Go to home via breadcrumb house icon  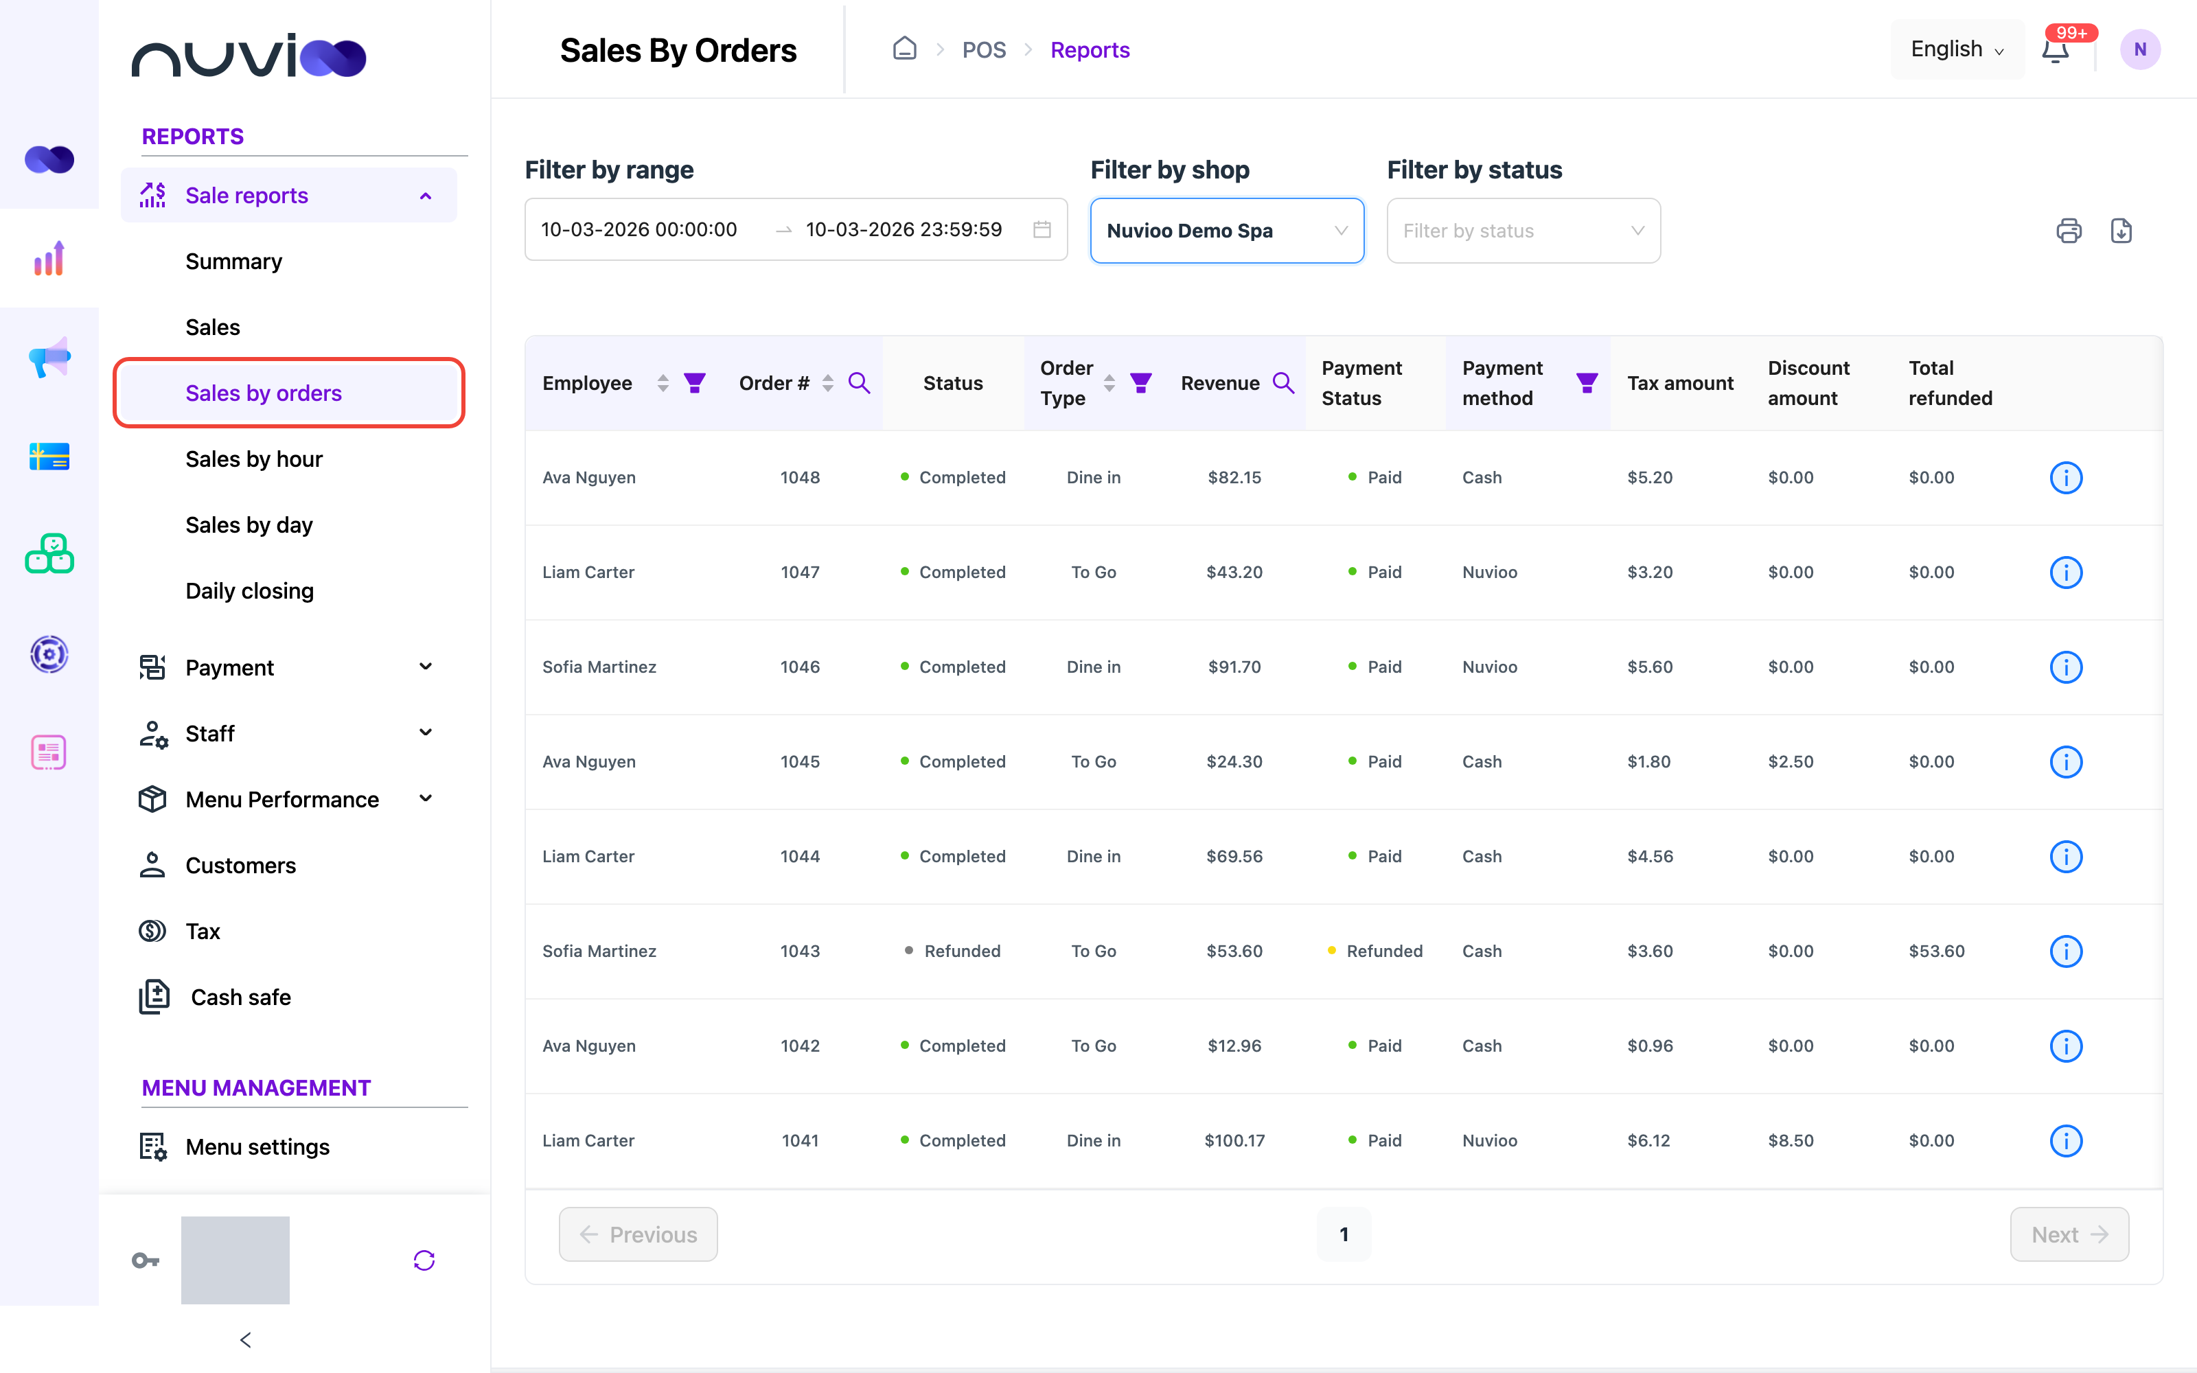pyautogui.click(x=904, y=48)
